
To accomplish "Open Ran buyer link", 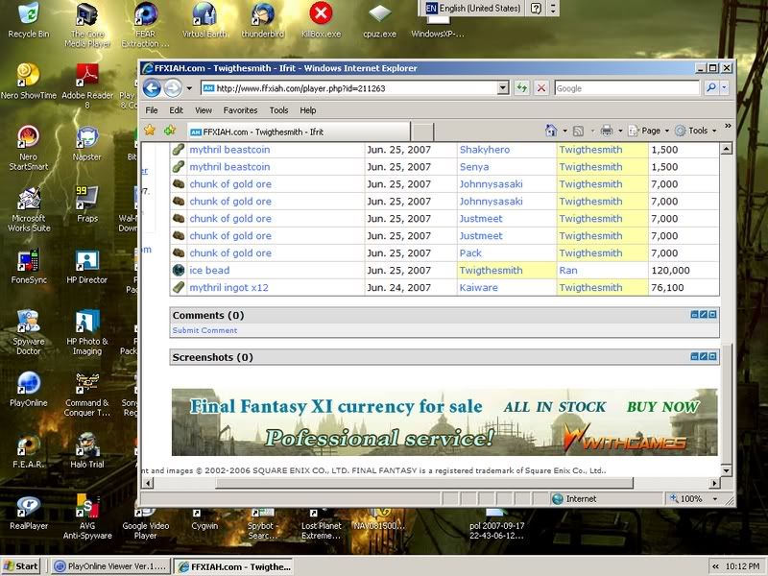I will pos(568,271).
